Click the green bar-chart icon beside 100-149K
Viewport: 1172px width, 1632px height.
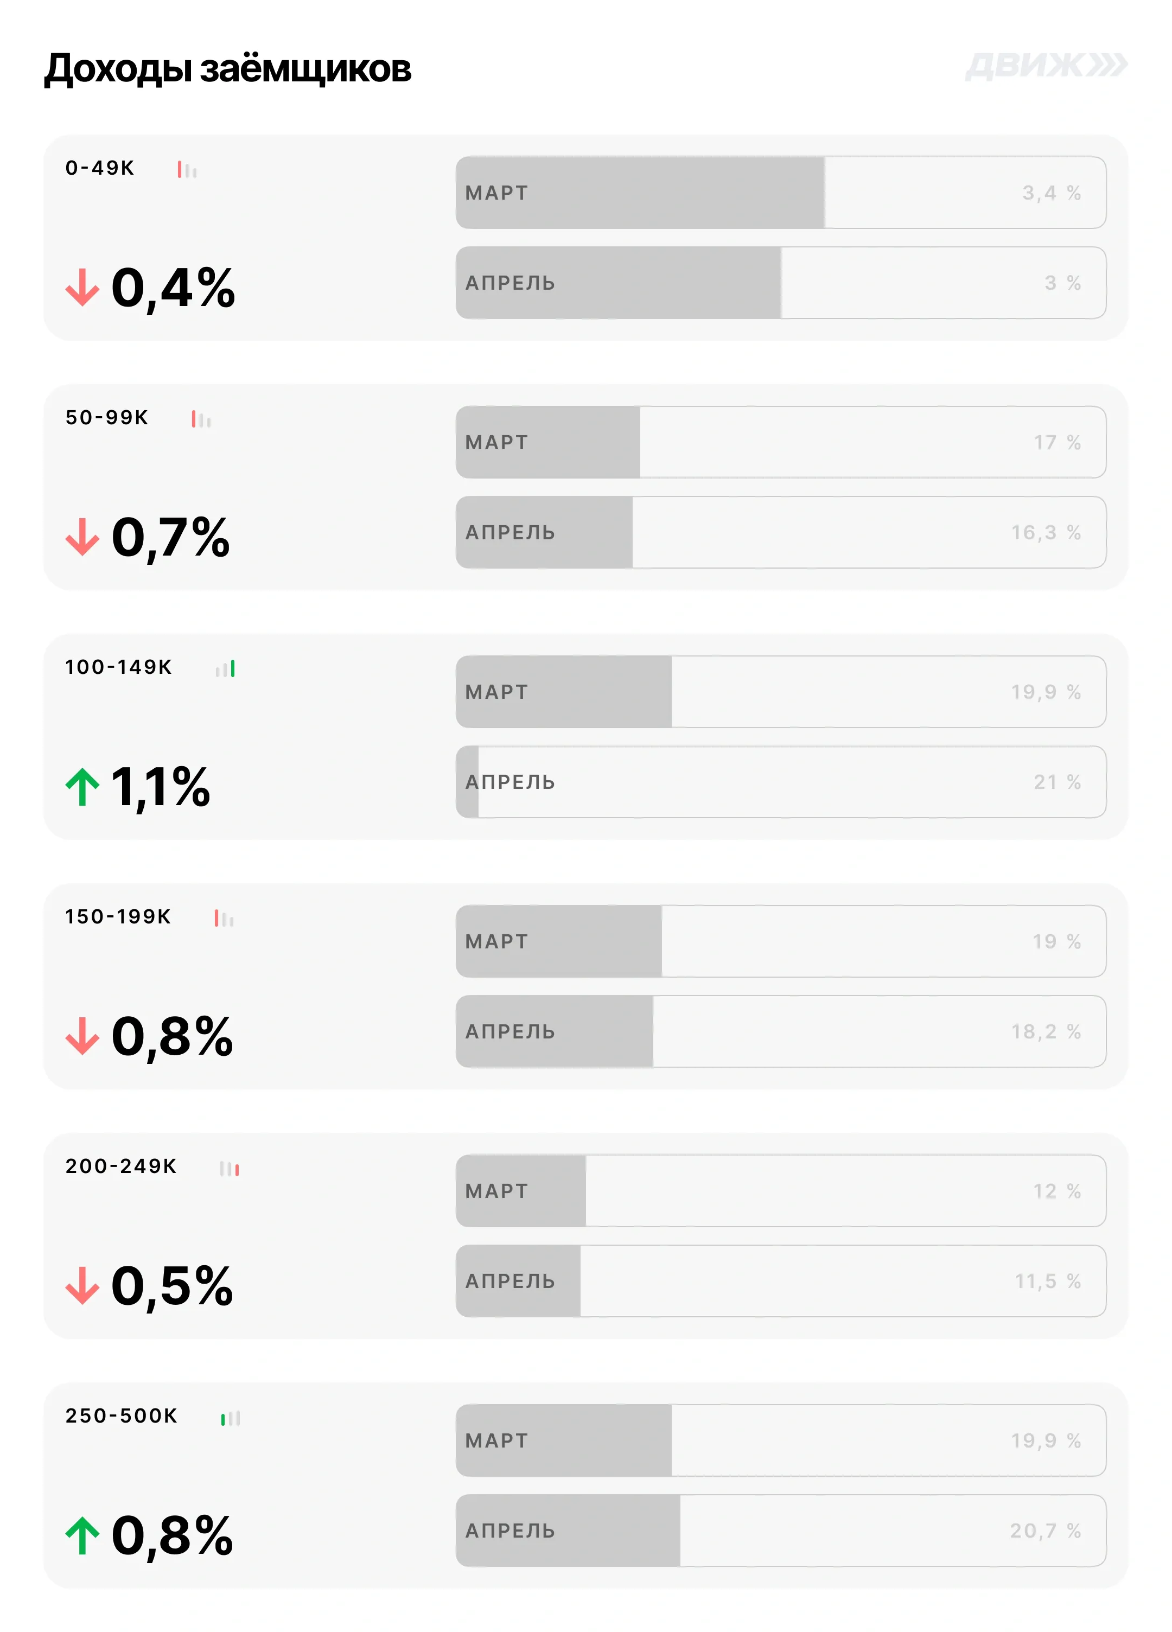(225, 668)
